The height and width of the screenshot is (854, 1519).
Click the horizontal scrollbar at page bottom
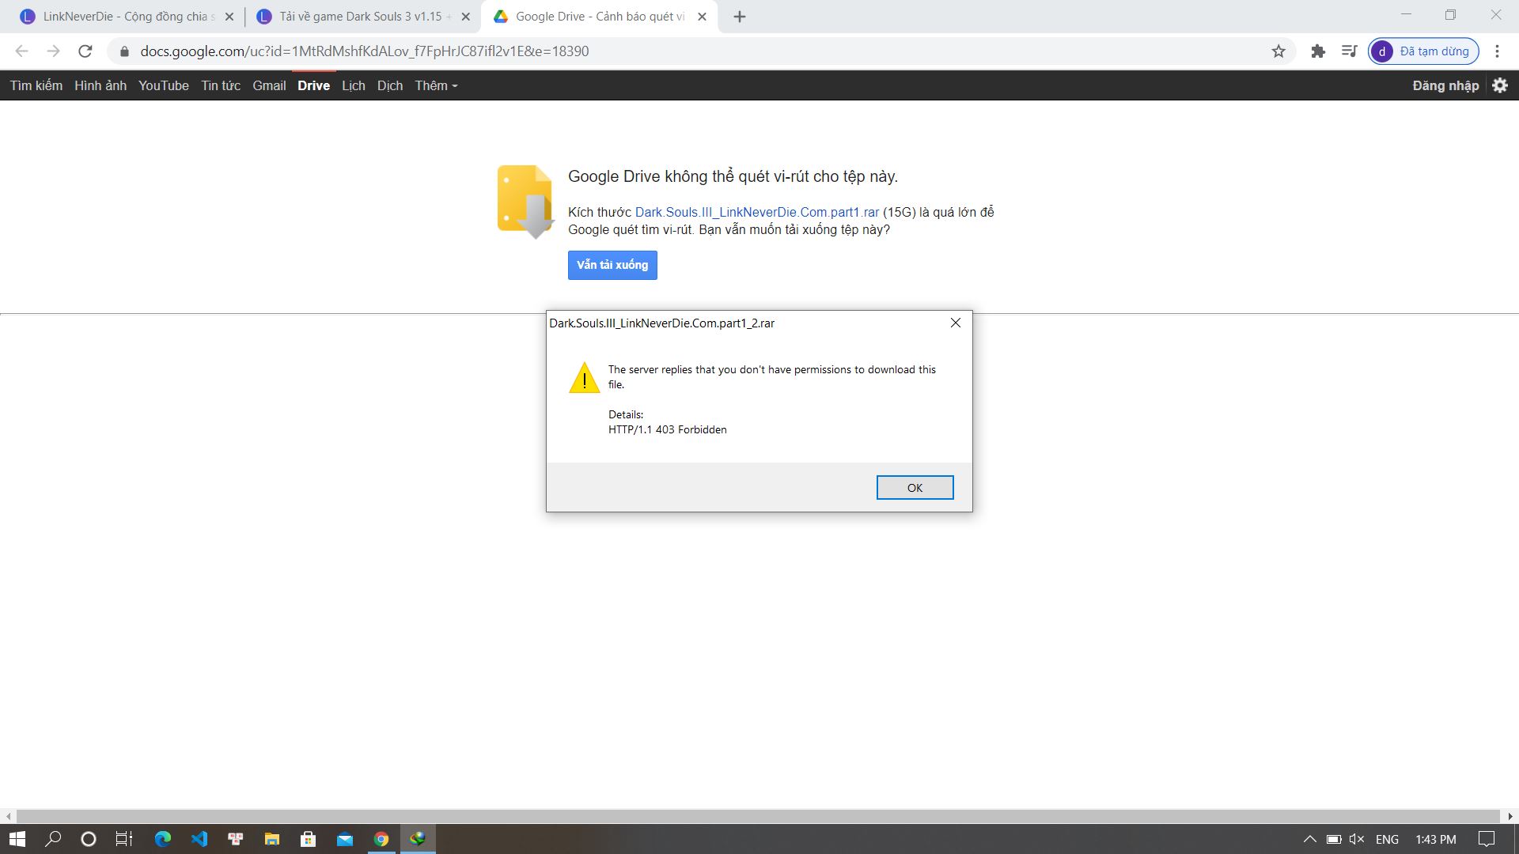point(758,816)
